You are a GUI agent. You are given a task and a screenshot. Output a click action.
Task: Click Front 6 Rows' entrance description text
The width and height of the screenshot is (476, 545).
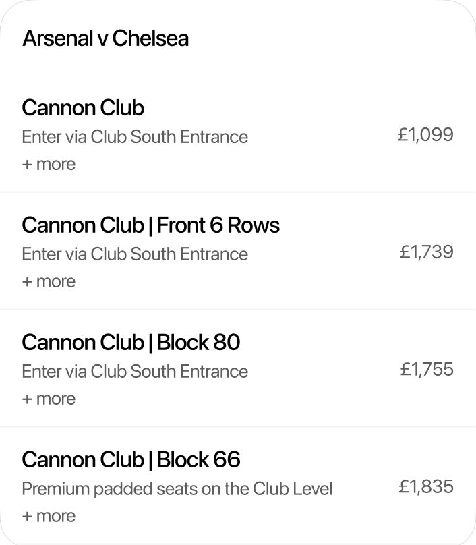[x=135, y=254]
